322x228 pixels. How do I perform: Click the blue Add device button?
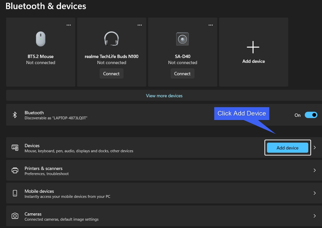288,148
